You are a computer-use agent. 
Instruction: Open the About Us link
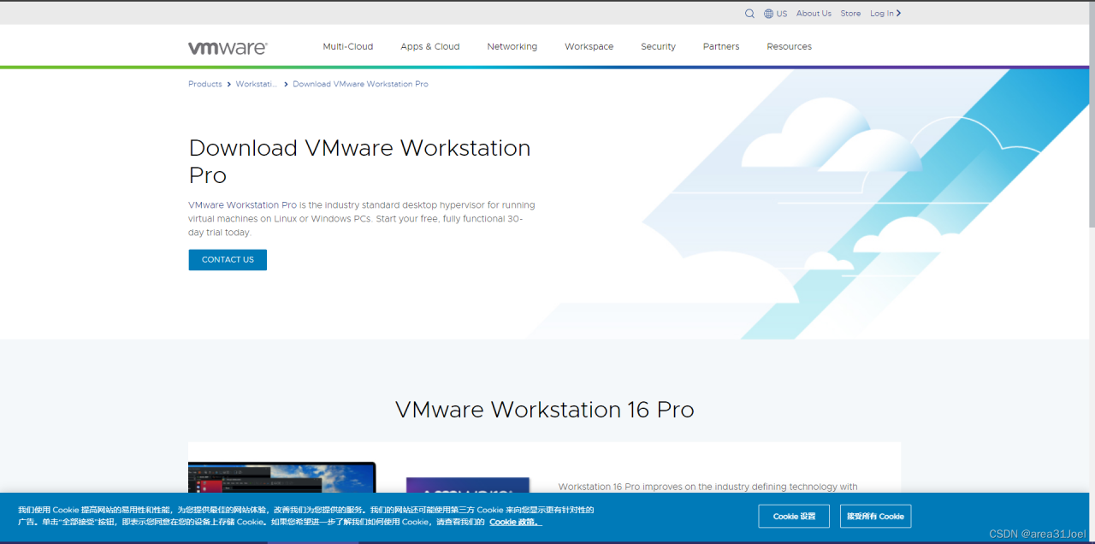click(814, 14)
